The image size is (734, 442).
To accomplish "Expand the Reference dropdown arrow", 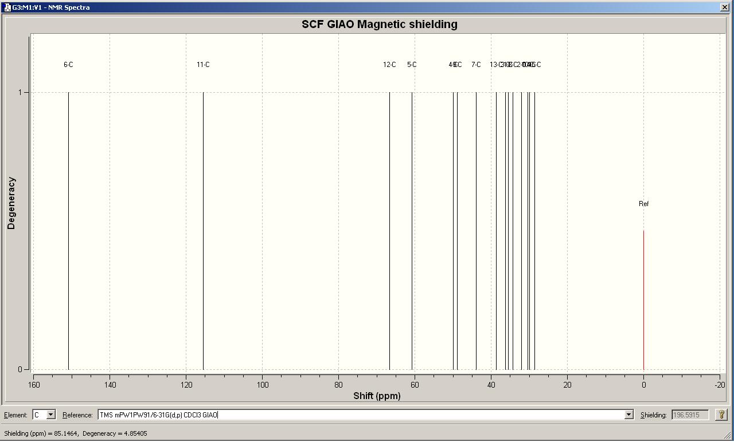I will click(x=629, y=415).
